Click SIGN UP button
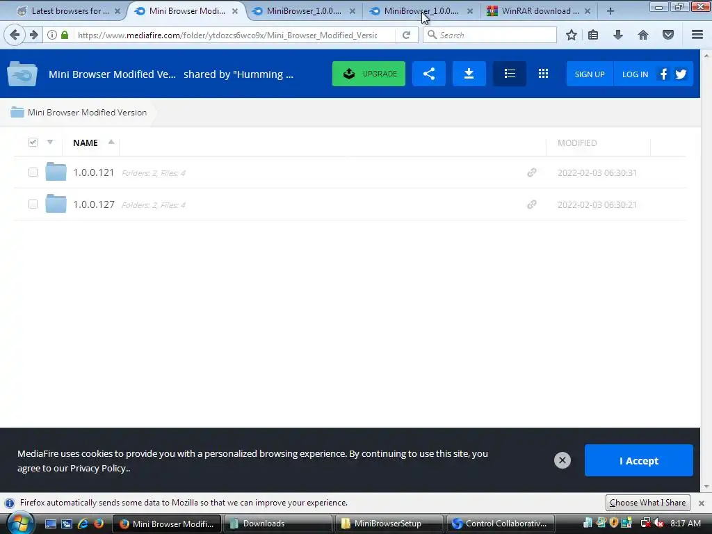This screenshot has height=534, width=712. click(x=590, y=74)
